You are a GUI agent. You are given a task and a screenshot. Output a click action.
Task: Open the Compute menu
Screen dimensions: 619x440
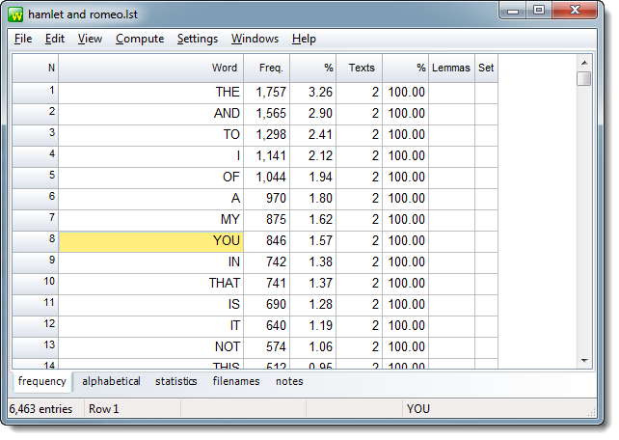click(x=139, y=39)
